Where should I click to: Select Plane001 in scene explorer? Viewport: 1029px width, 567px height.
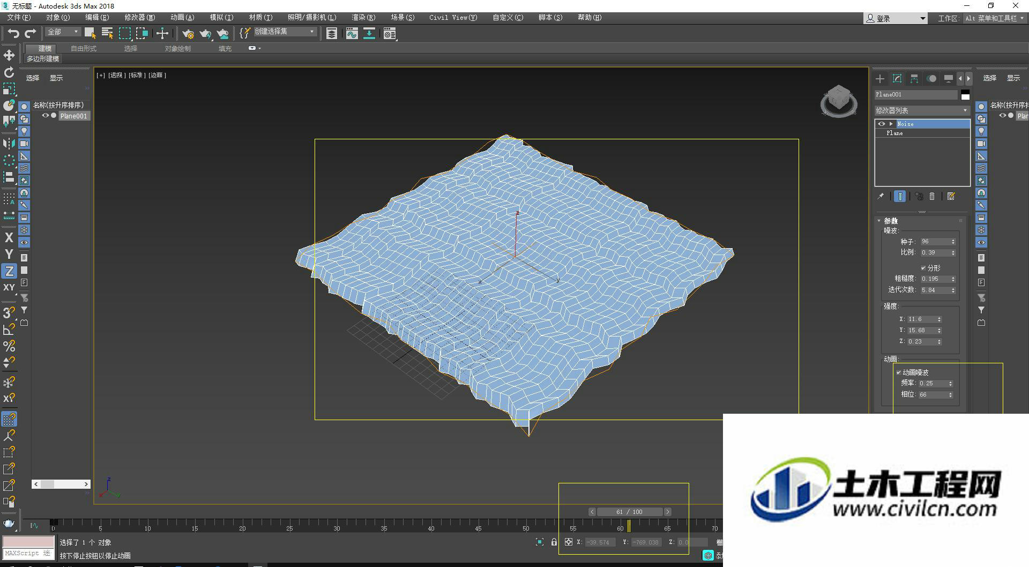(73, 116)
